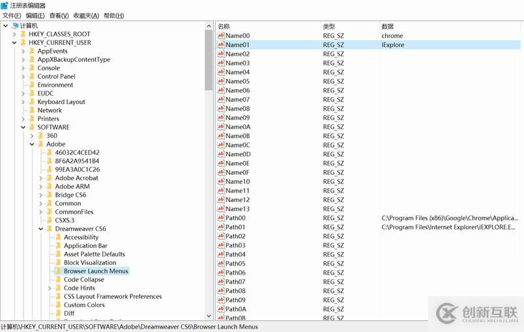
Task: Select the AppXBackupContentType key
Action: point(74,59)
